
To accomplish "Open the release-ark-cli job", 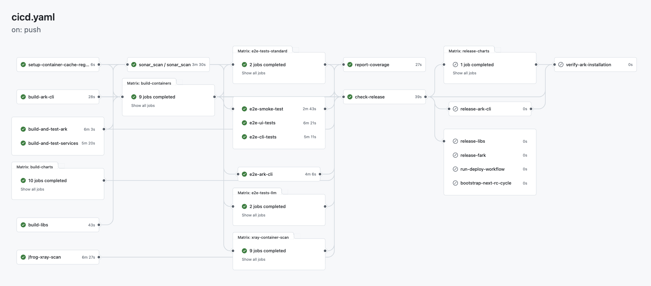I will [490, 109].
